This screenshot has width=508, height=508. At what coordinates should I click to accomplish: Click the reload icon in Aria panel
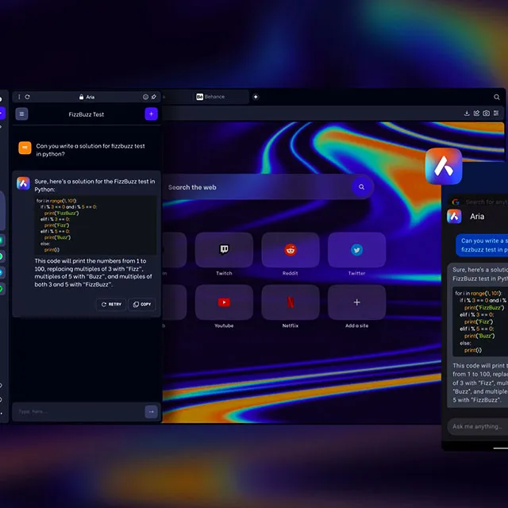tap(28, 97)
